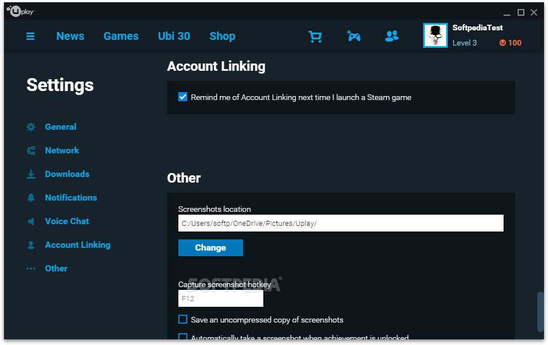Click the Screenshots location path field
This screenshot has height=345, width=548.
(x=341, y=223)
